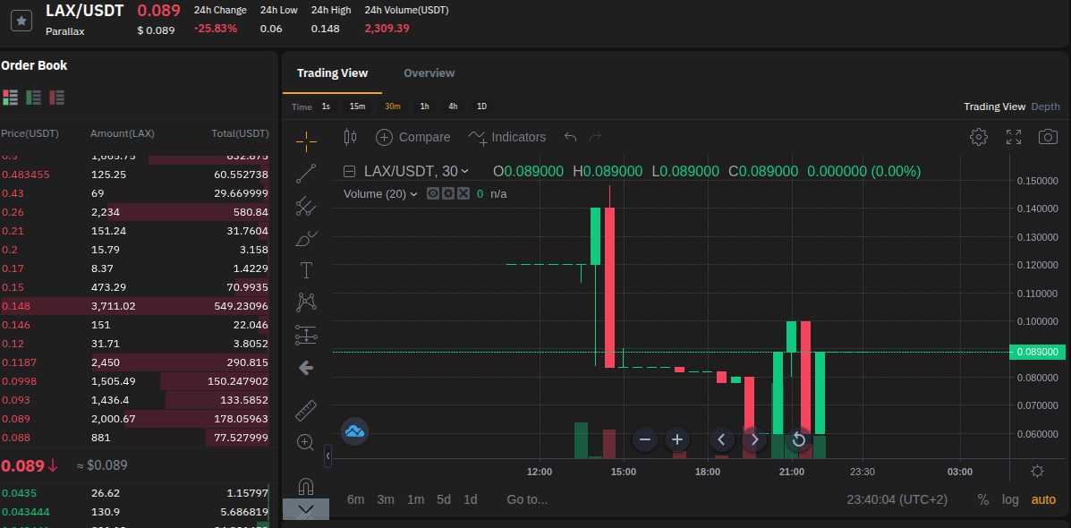Switch chart mode to Trading View

point(995,106)
